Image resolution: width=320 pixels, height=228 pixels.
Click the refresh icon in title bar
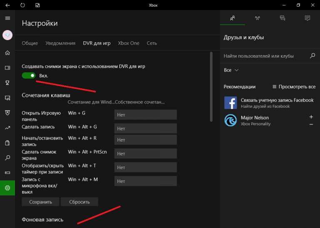pos(22,5)
